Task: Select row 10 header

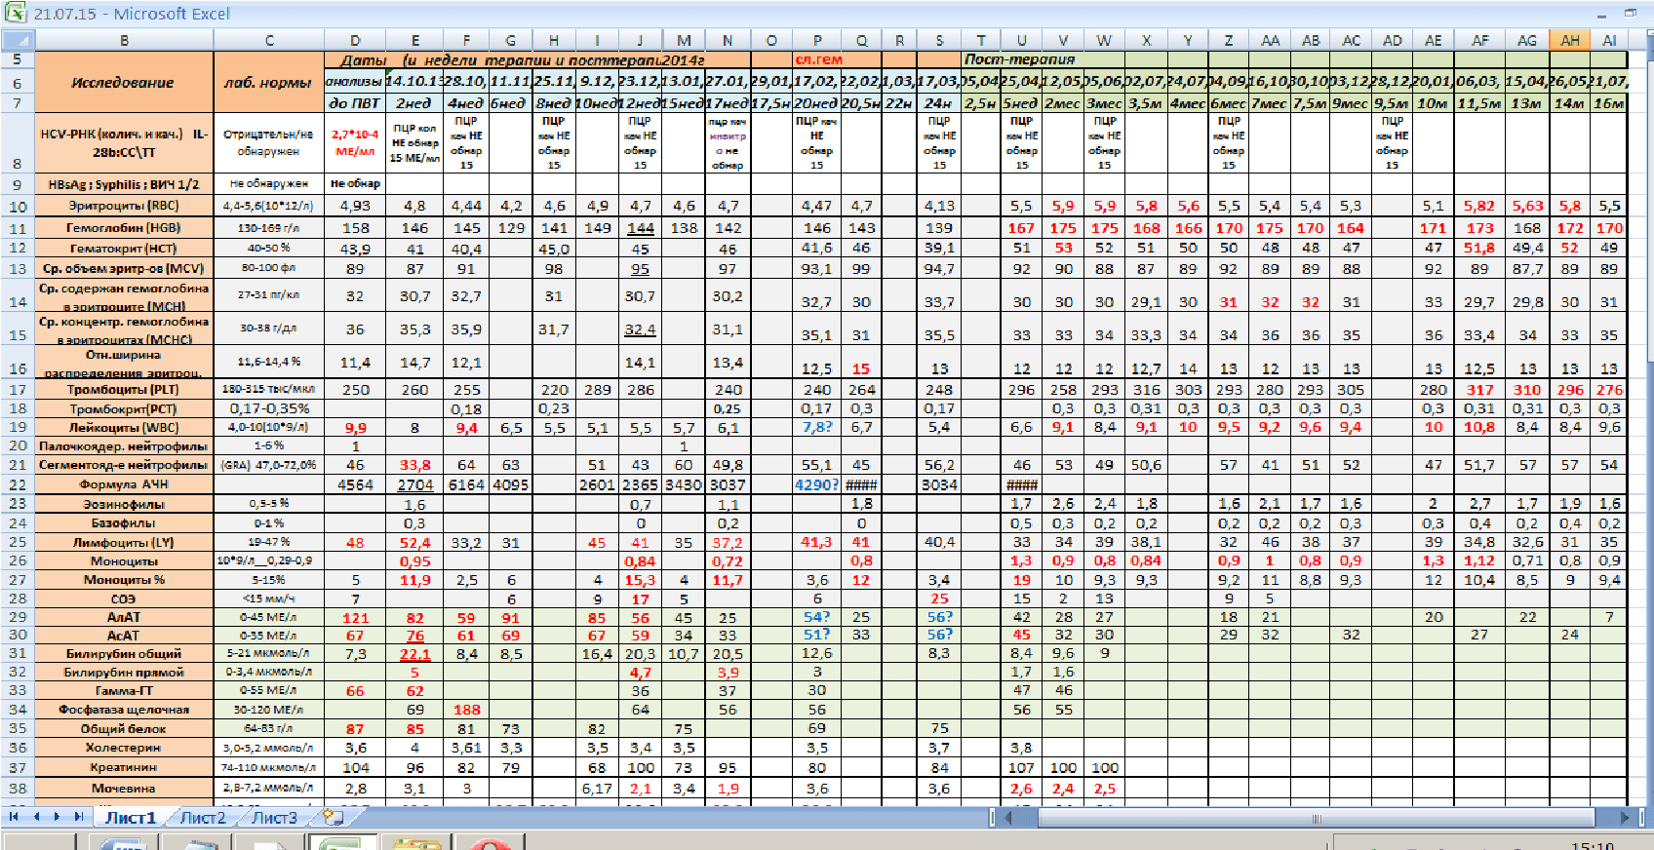Action: point(18,207)
